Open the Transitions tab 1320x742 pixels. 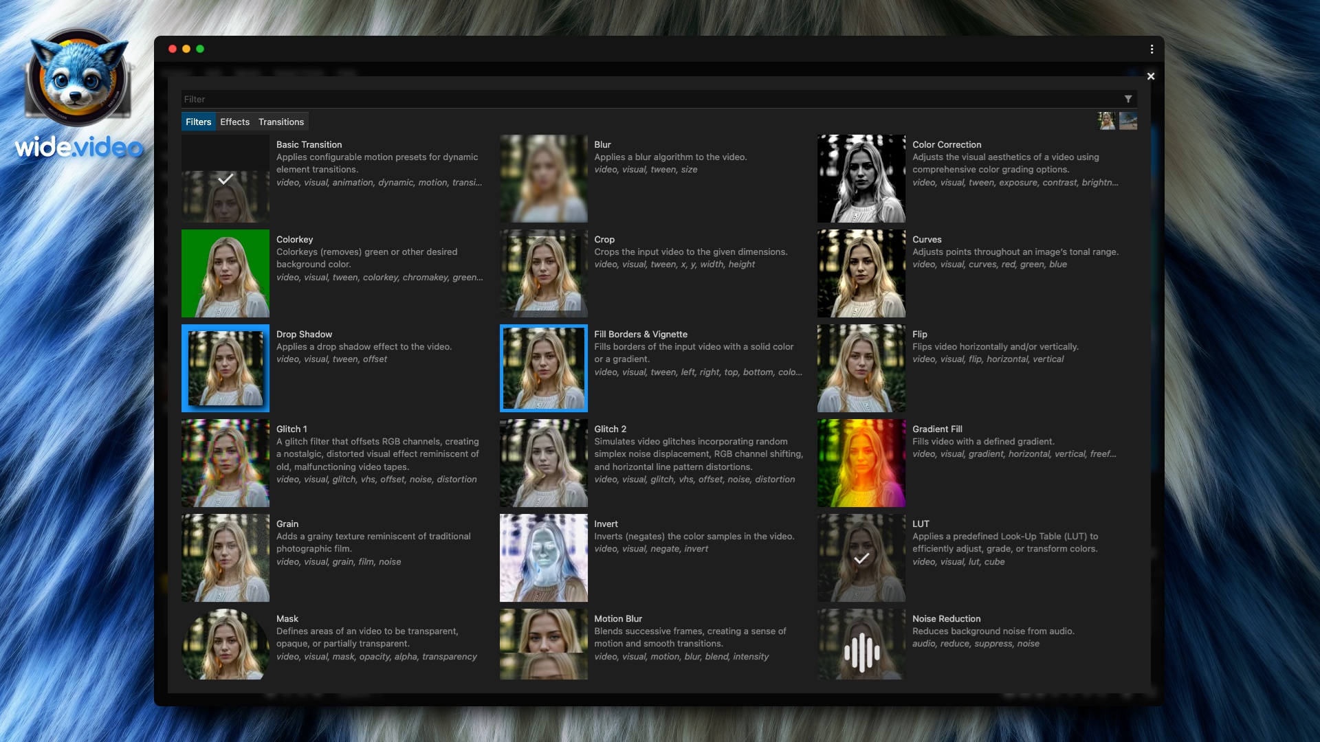[281, 122]
